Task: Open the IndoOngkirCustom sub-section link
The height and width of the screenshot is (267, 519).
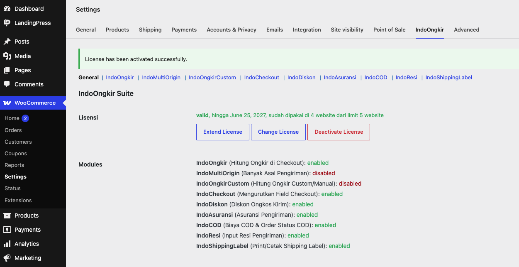Action: 212,78
